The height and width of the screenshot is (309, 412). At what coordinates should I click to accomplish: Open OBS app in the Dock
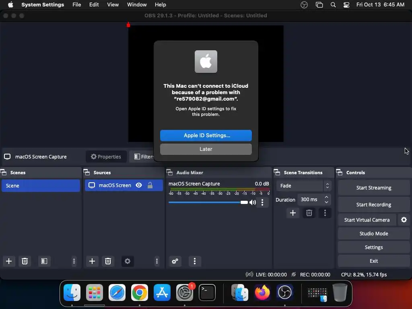(x=285, y=292)
